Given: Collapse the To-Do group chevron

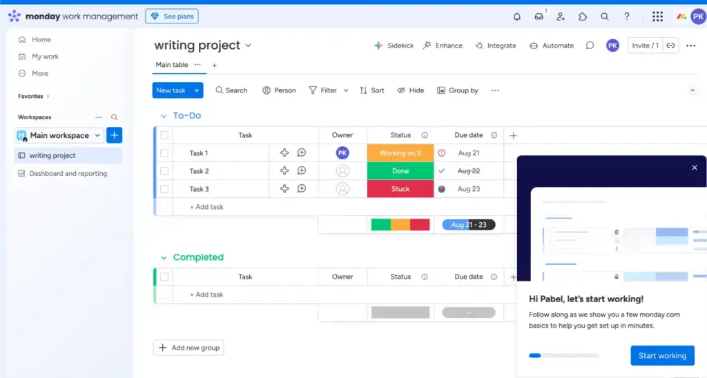Looking at the screenshot, I should (164, 117).
